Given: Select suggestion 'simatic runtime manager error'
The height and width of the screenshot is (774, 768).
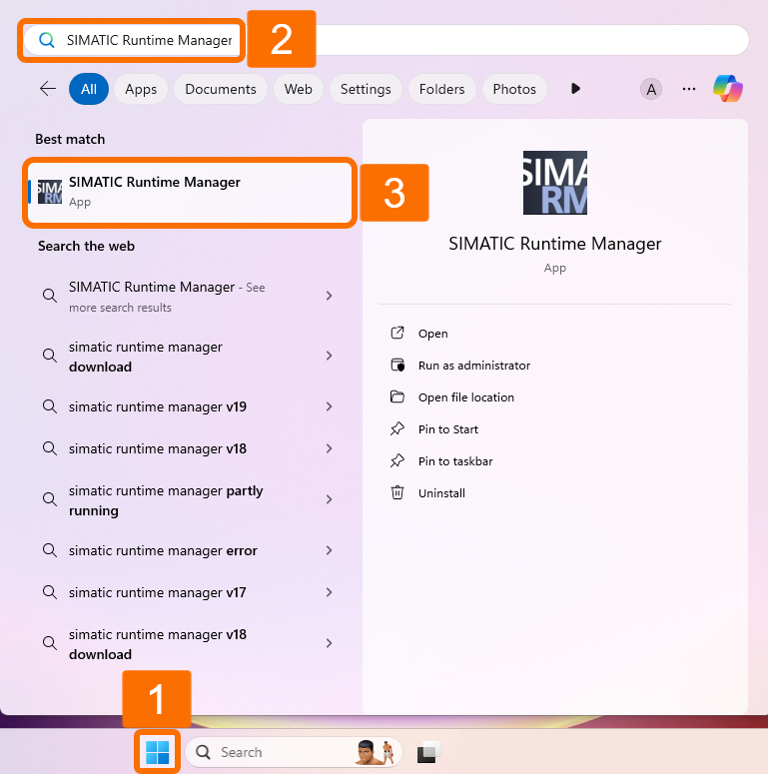Looking at the screenshot, I should pos(190,550).
